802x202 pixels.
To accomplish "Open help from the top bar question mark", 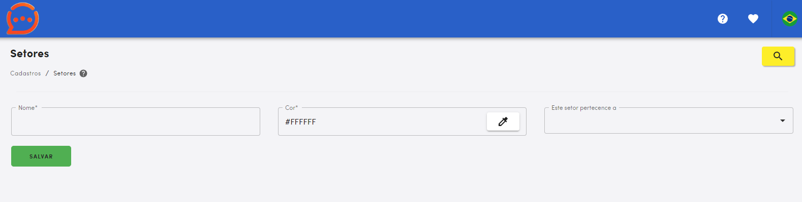I will click(722, 19).
